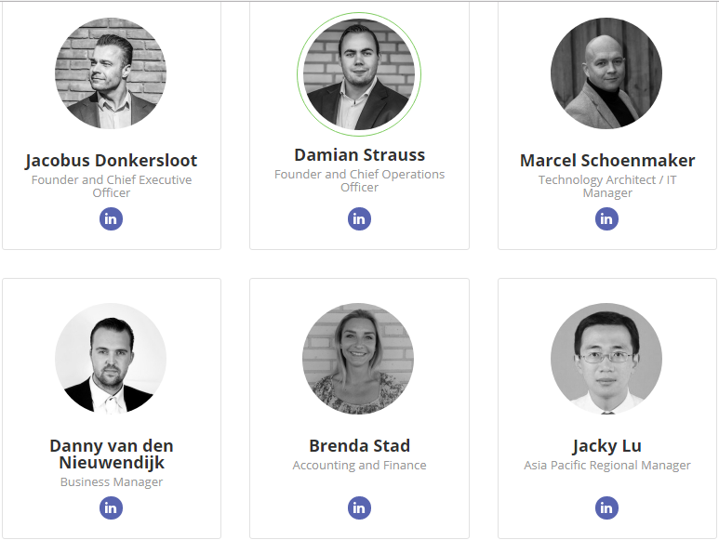The width and height of the screenshot is (719, 540).
Task: Select the Damian Strauss name heading
Action: (x=359, y=155)
